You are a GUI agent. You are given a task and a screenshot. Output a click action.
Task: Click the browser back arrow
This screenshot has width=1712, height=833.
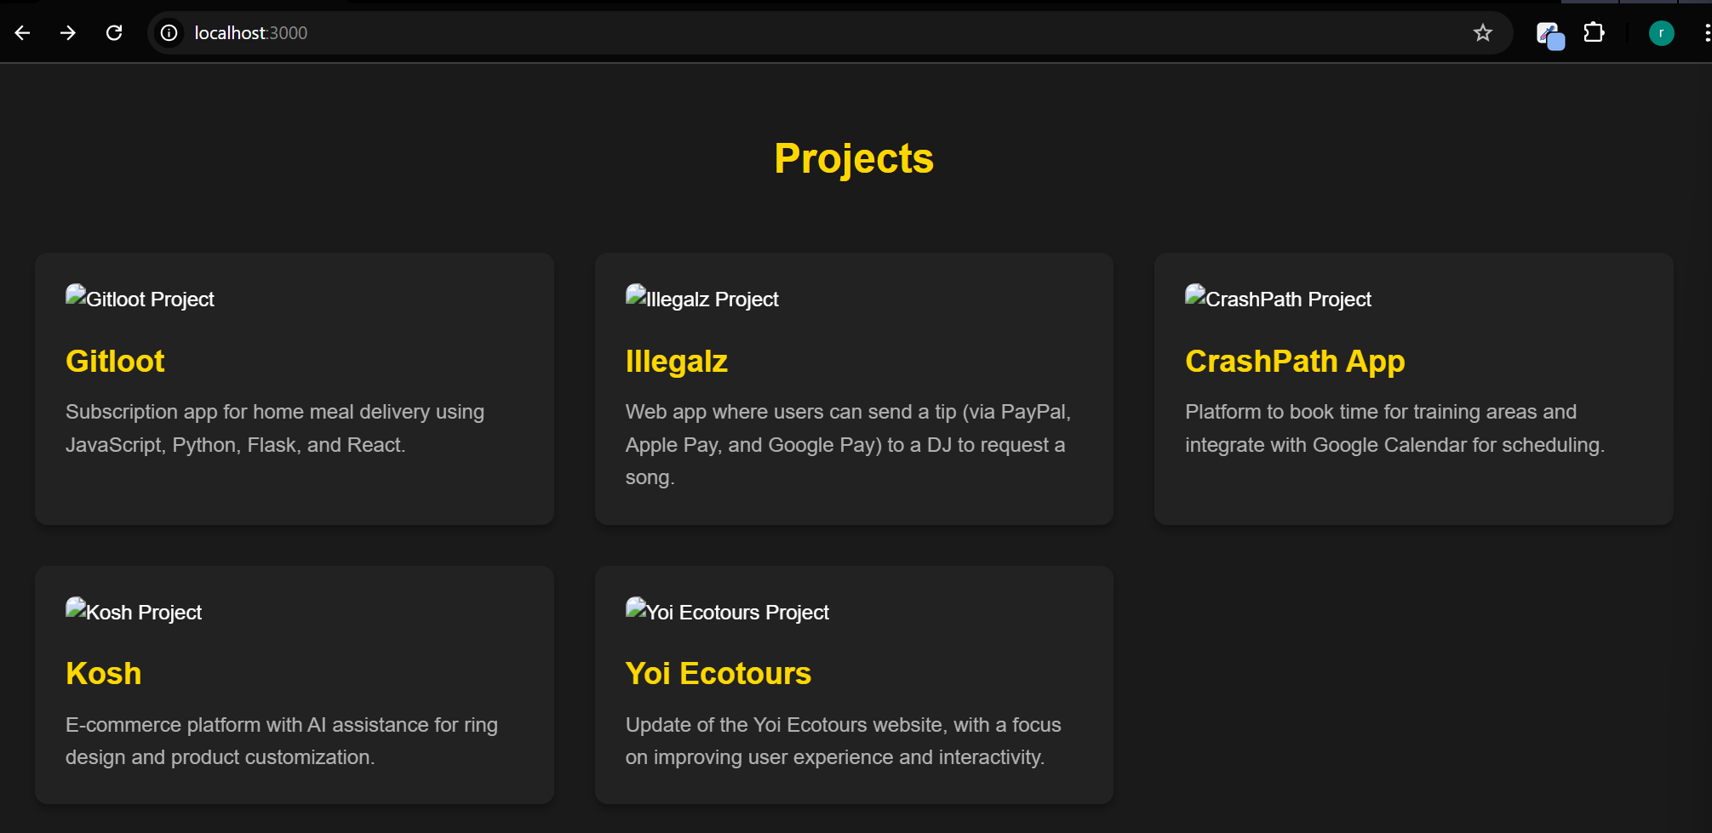pyautogui.click(x=22, y=32)
